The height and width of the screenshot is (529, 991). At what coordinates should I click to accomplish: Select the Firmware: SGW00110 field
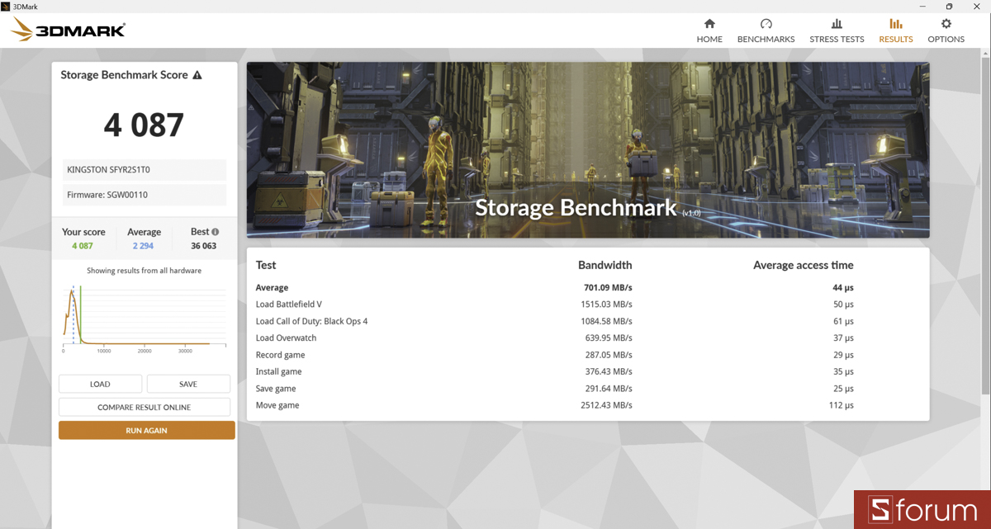(145, 195)
